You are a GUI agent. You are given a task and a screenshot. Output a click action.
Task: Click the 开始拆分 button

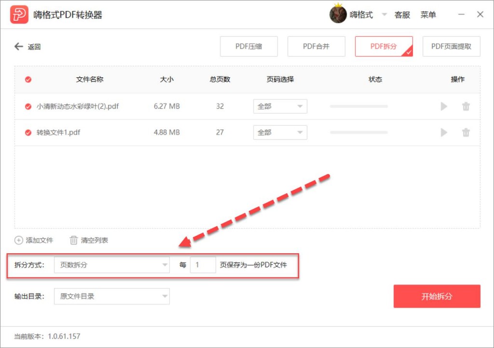[437, 296]
